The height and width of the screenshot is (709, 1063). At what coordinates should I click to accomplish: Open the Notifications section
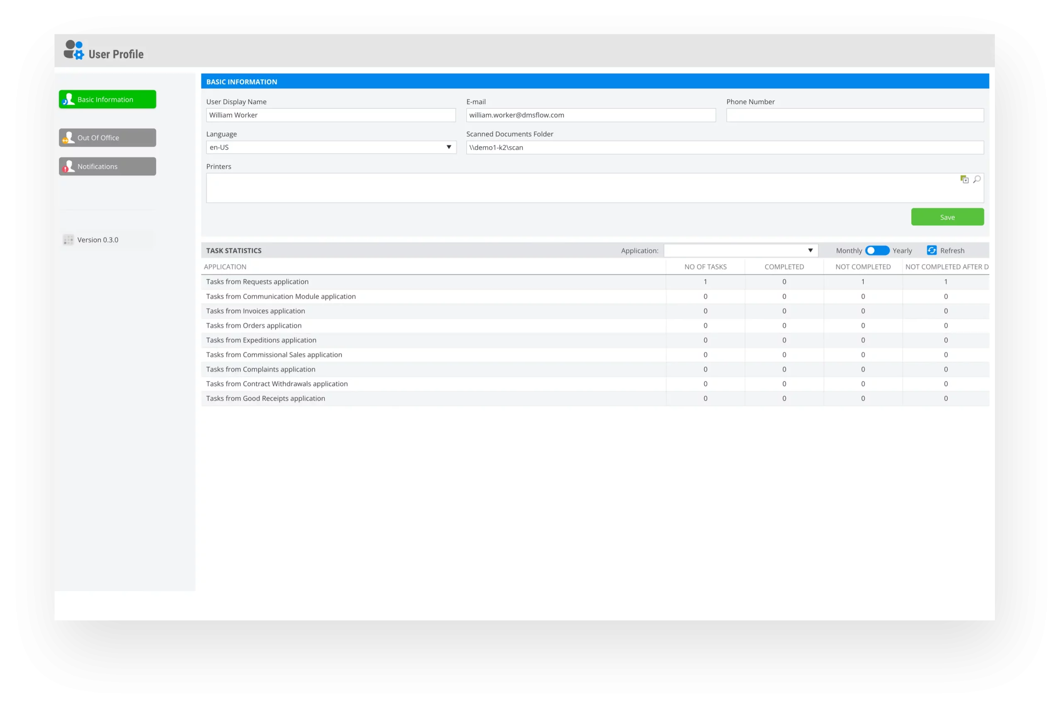click(x=108, y=167)
